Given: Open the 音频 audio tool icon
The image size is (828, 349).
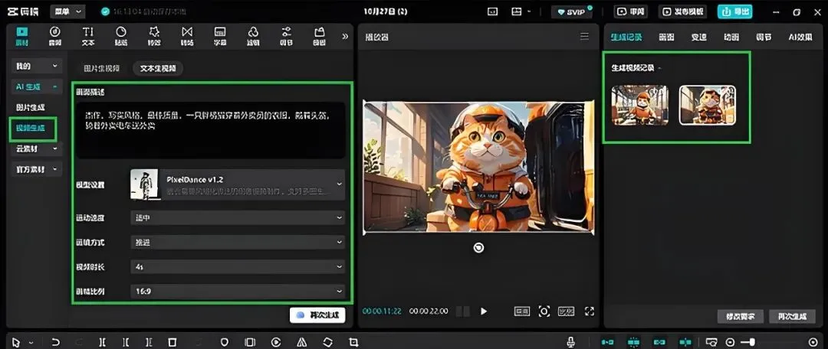Looking at the screenshot, I should [x=55, y=31].
